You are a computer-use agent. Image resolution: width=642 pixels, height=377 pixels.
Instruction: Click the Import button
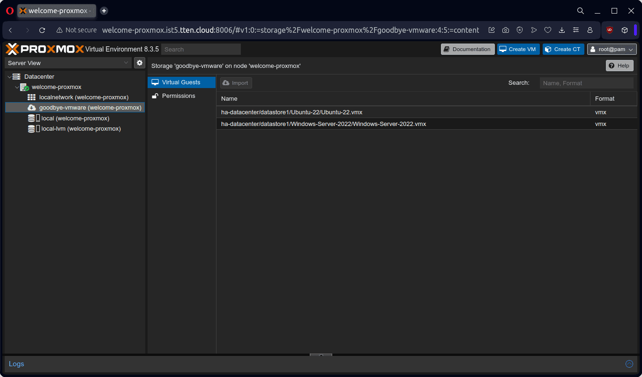point(236,83)
